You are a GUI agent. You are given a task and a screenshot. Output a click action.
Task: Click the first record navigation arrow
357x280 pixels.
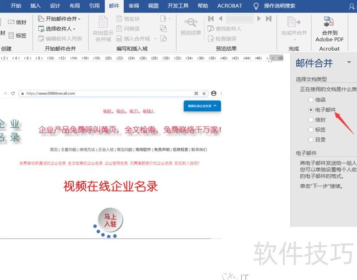210,19
